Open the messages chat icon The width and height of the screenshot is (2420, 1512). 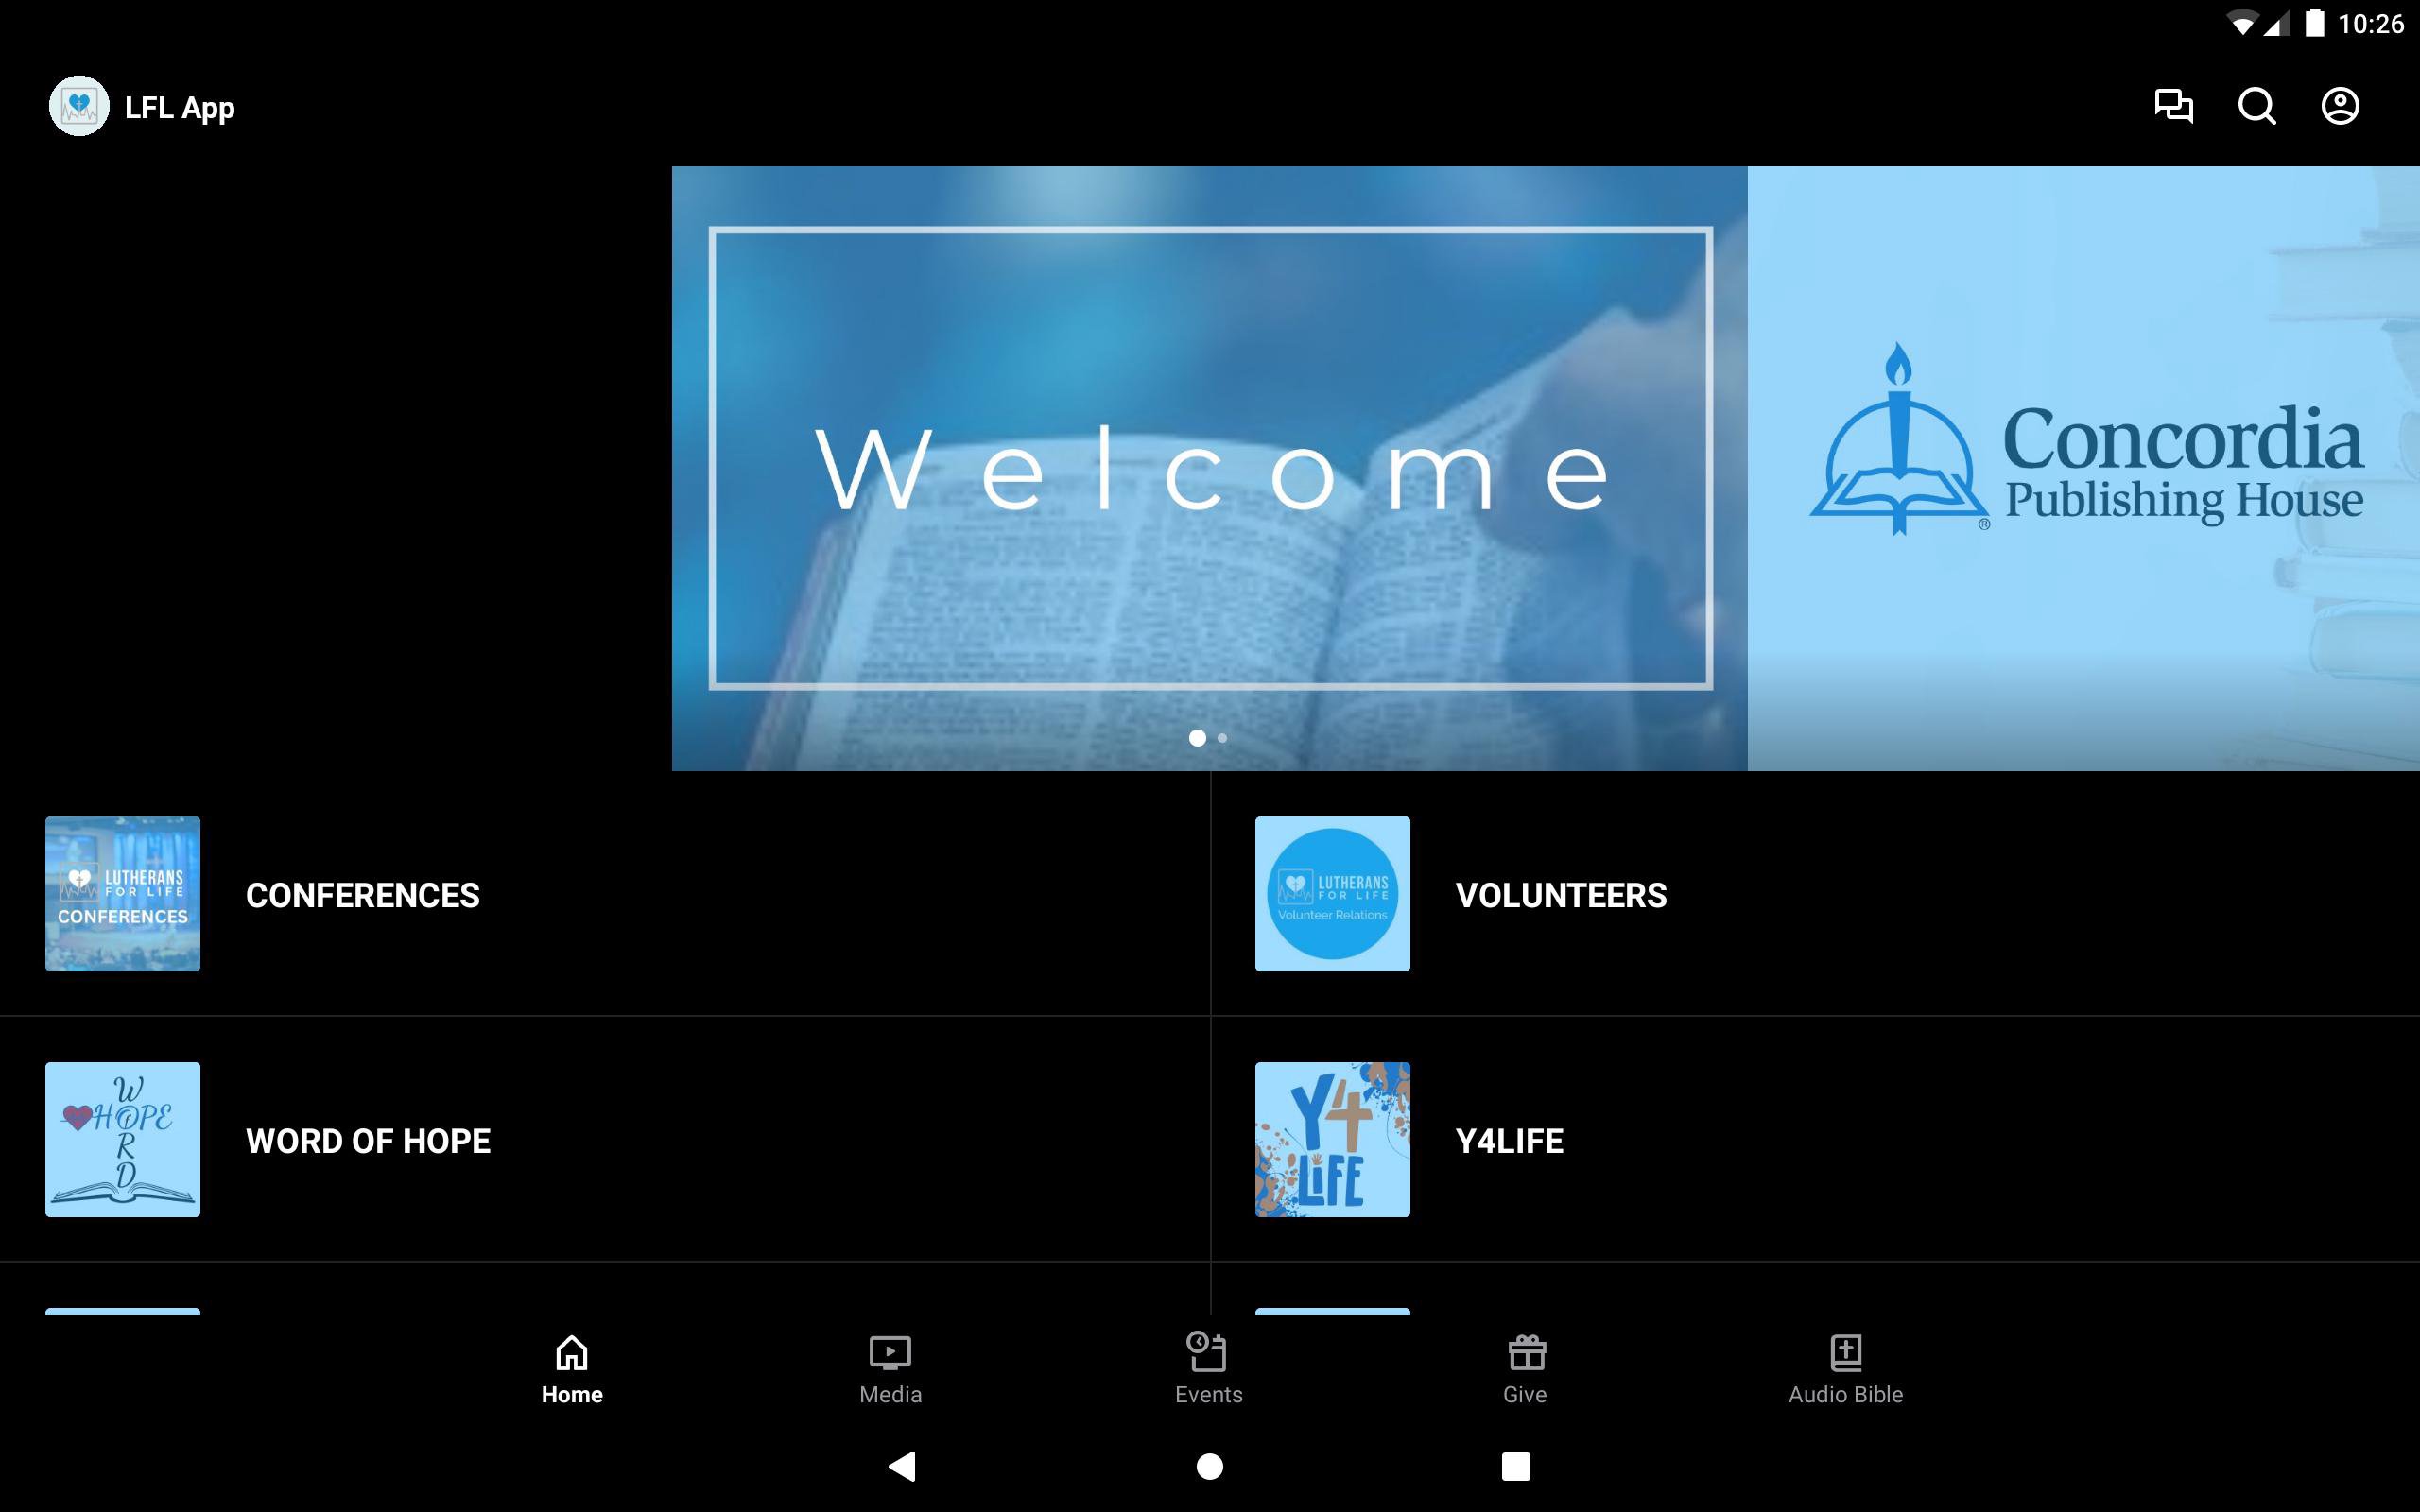pos(2173,106)
